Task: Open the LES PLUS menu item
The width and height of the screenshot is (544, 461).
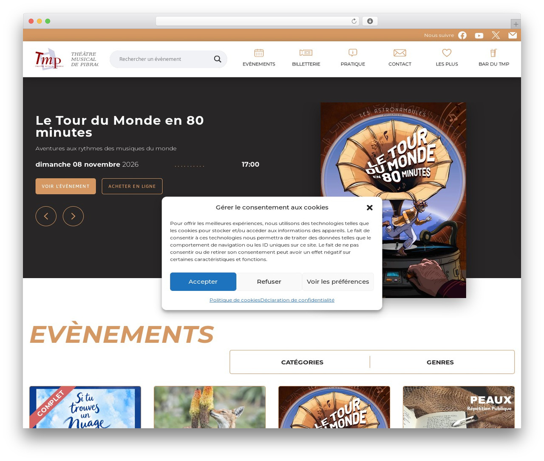Action: click(x=447, y=64)
